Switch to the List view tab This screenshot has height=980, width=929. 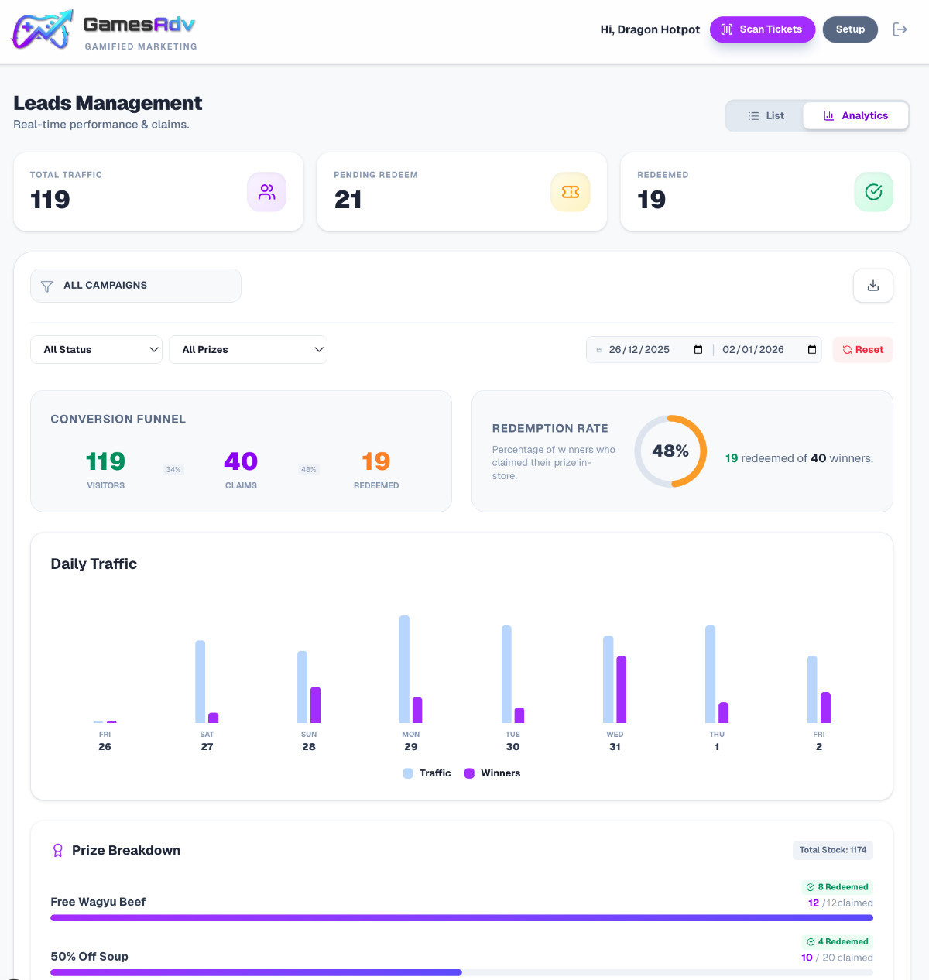766,116
